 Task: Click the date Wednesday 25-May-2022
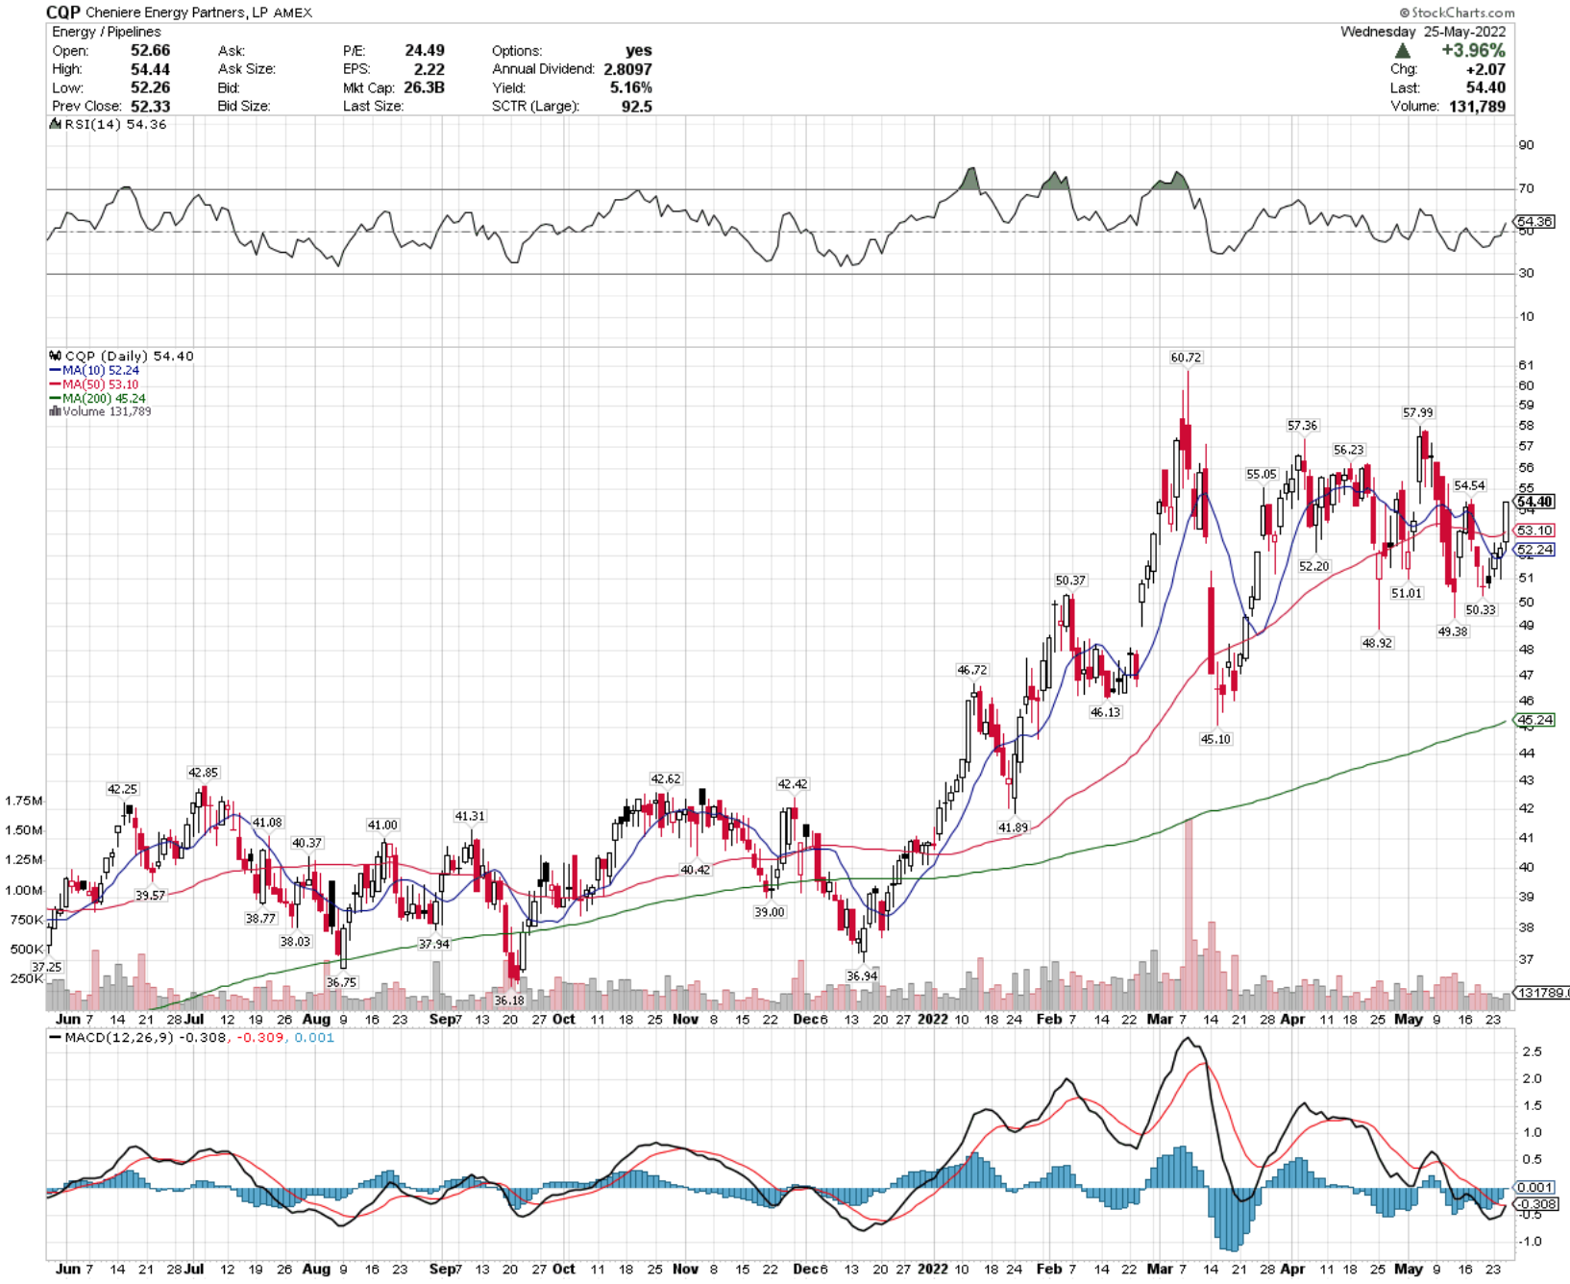[1423, 32]
